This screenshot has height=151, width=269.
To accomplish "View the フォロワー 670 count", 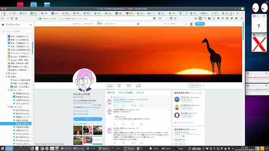I will click(129, 86).
